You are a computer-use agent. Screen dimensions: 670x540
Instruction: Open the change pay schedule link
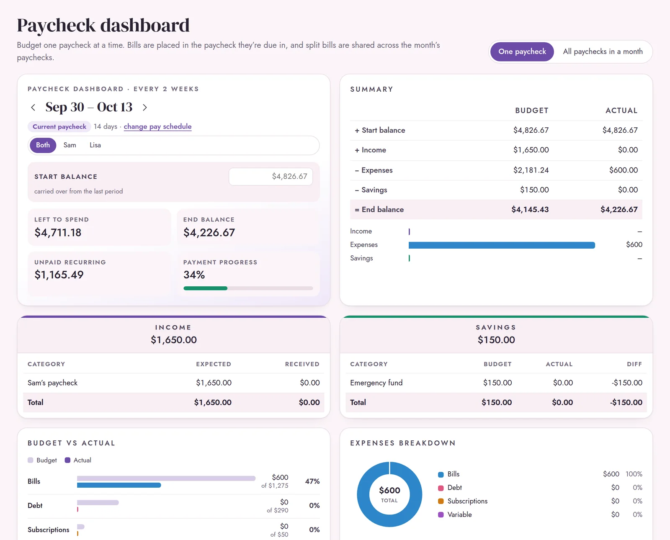click(x=157, y=126)
